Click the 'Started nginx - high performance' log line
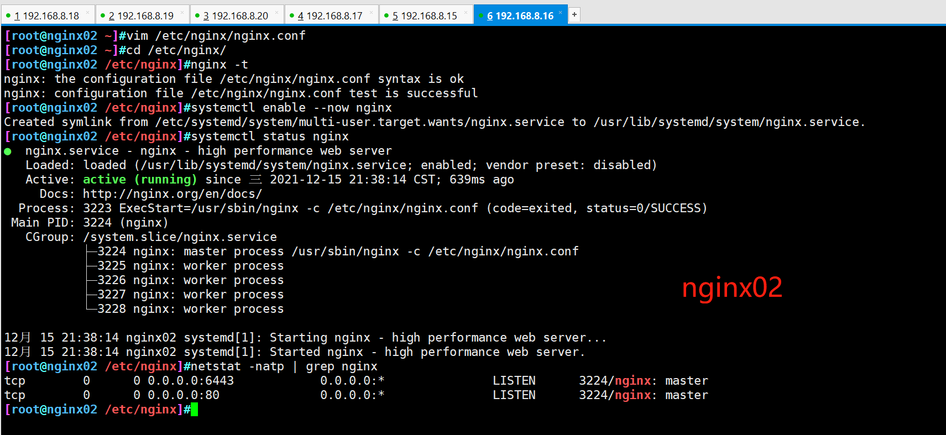This screenshot has width=946, height=435. pos(295,352)
